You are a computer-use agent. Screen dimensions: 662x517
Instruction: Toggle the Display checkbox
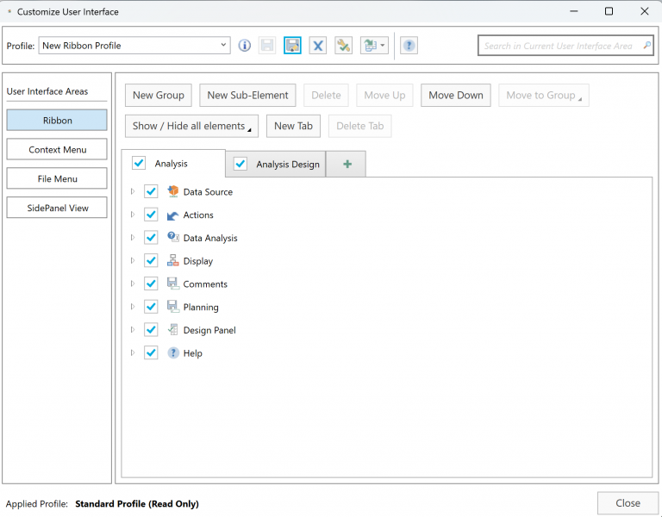[x=151, y=260]
